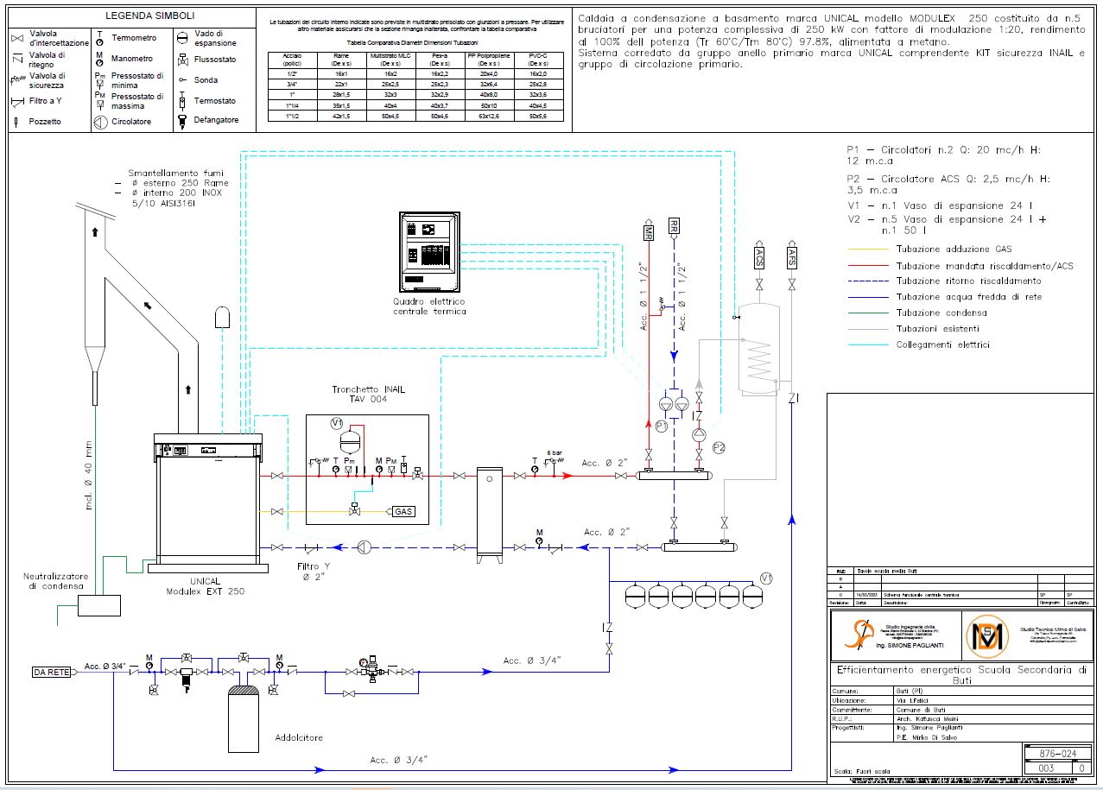Select the Flussostato symbol in the legend
This screenshot has width=1103, height=790.
click(182, 60)
